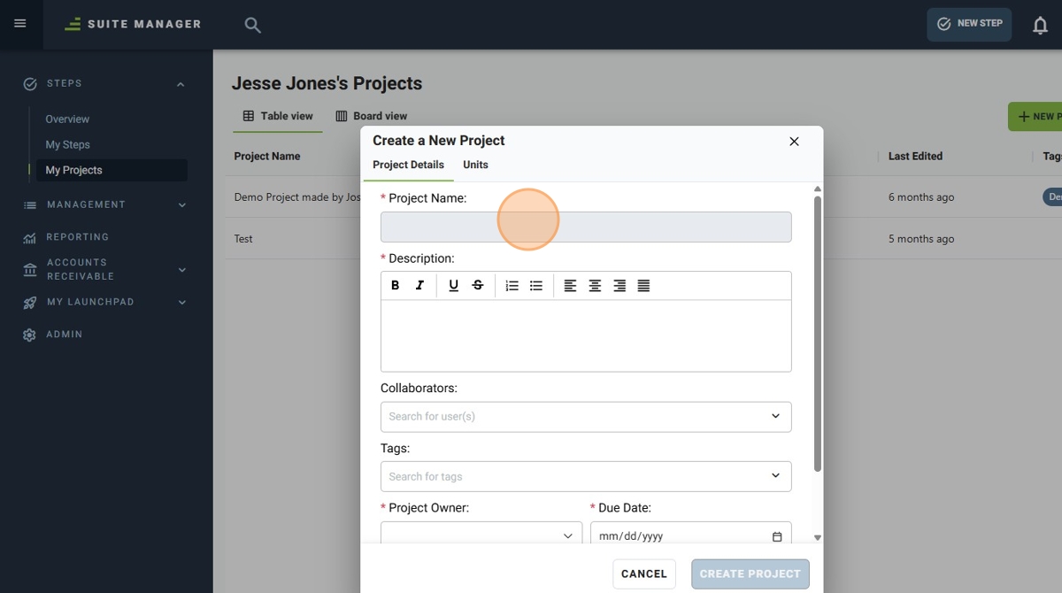The image size is (1062, 593).
Task: Open My Projects in the sidebar
Action: point(112,170)
